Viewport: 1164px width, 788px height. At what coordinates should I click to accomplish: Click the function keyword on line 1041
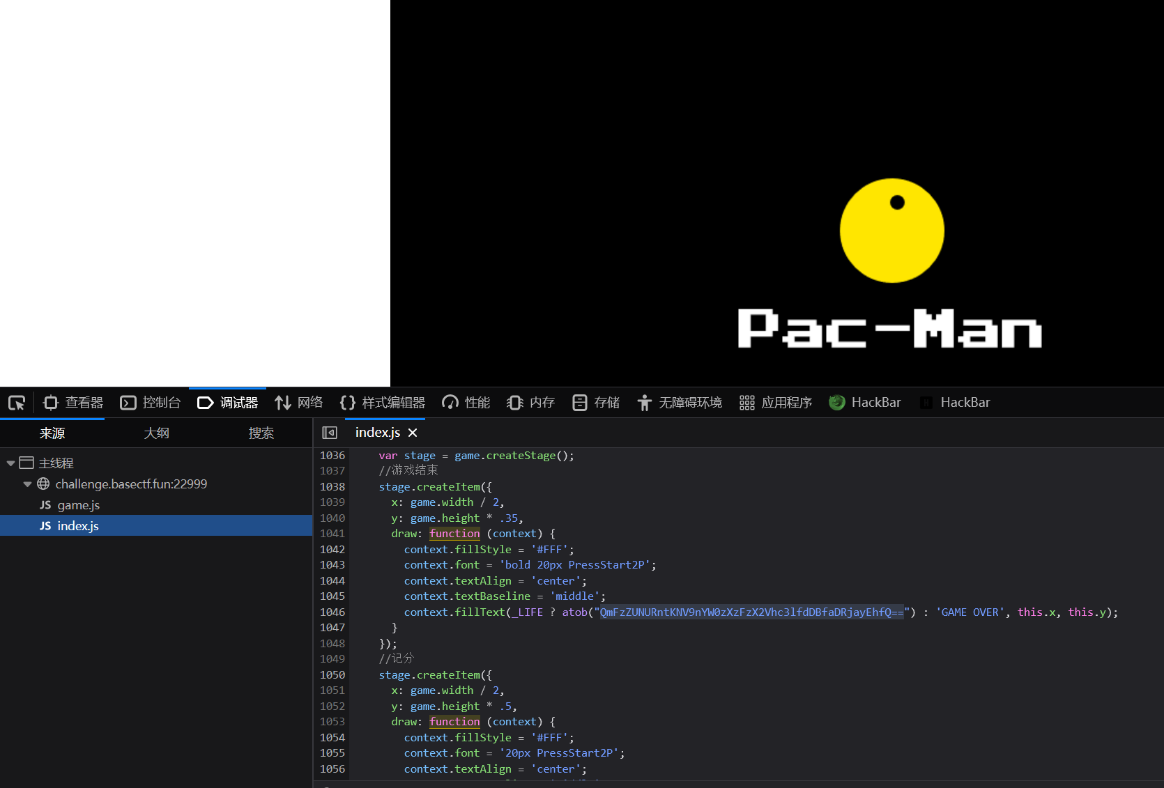454,534
